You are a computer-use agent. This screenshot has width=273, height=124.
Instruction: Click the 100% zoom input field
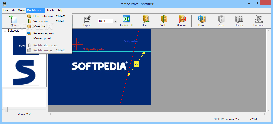(106, 21)
